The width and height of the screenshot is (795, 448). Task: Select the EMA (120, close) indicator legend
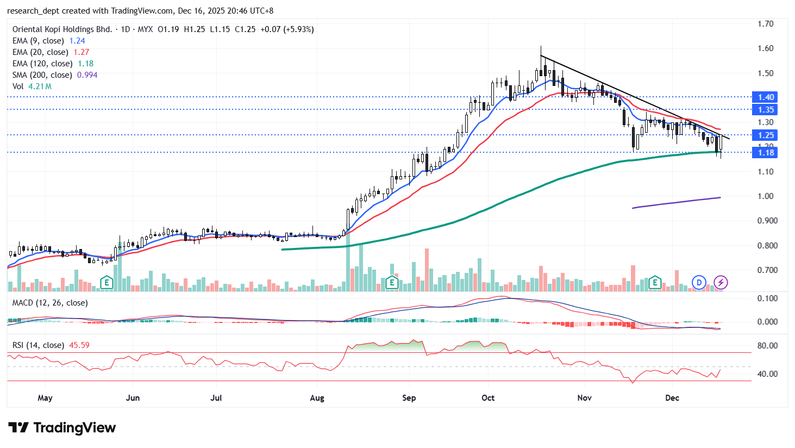(42, 64)
